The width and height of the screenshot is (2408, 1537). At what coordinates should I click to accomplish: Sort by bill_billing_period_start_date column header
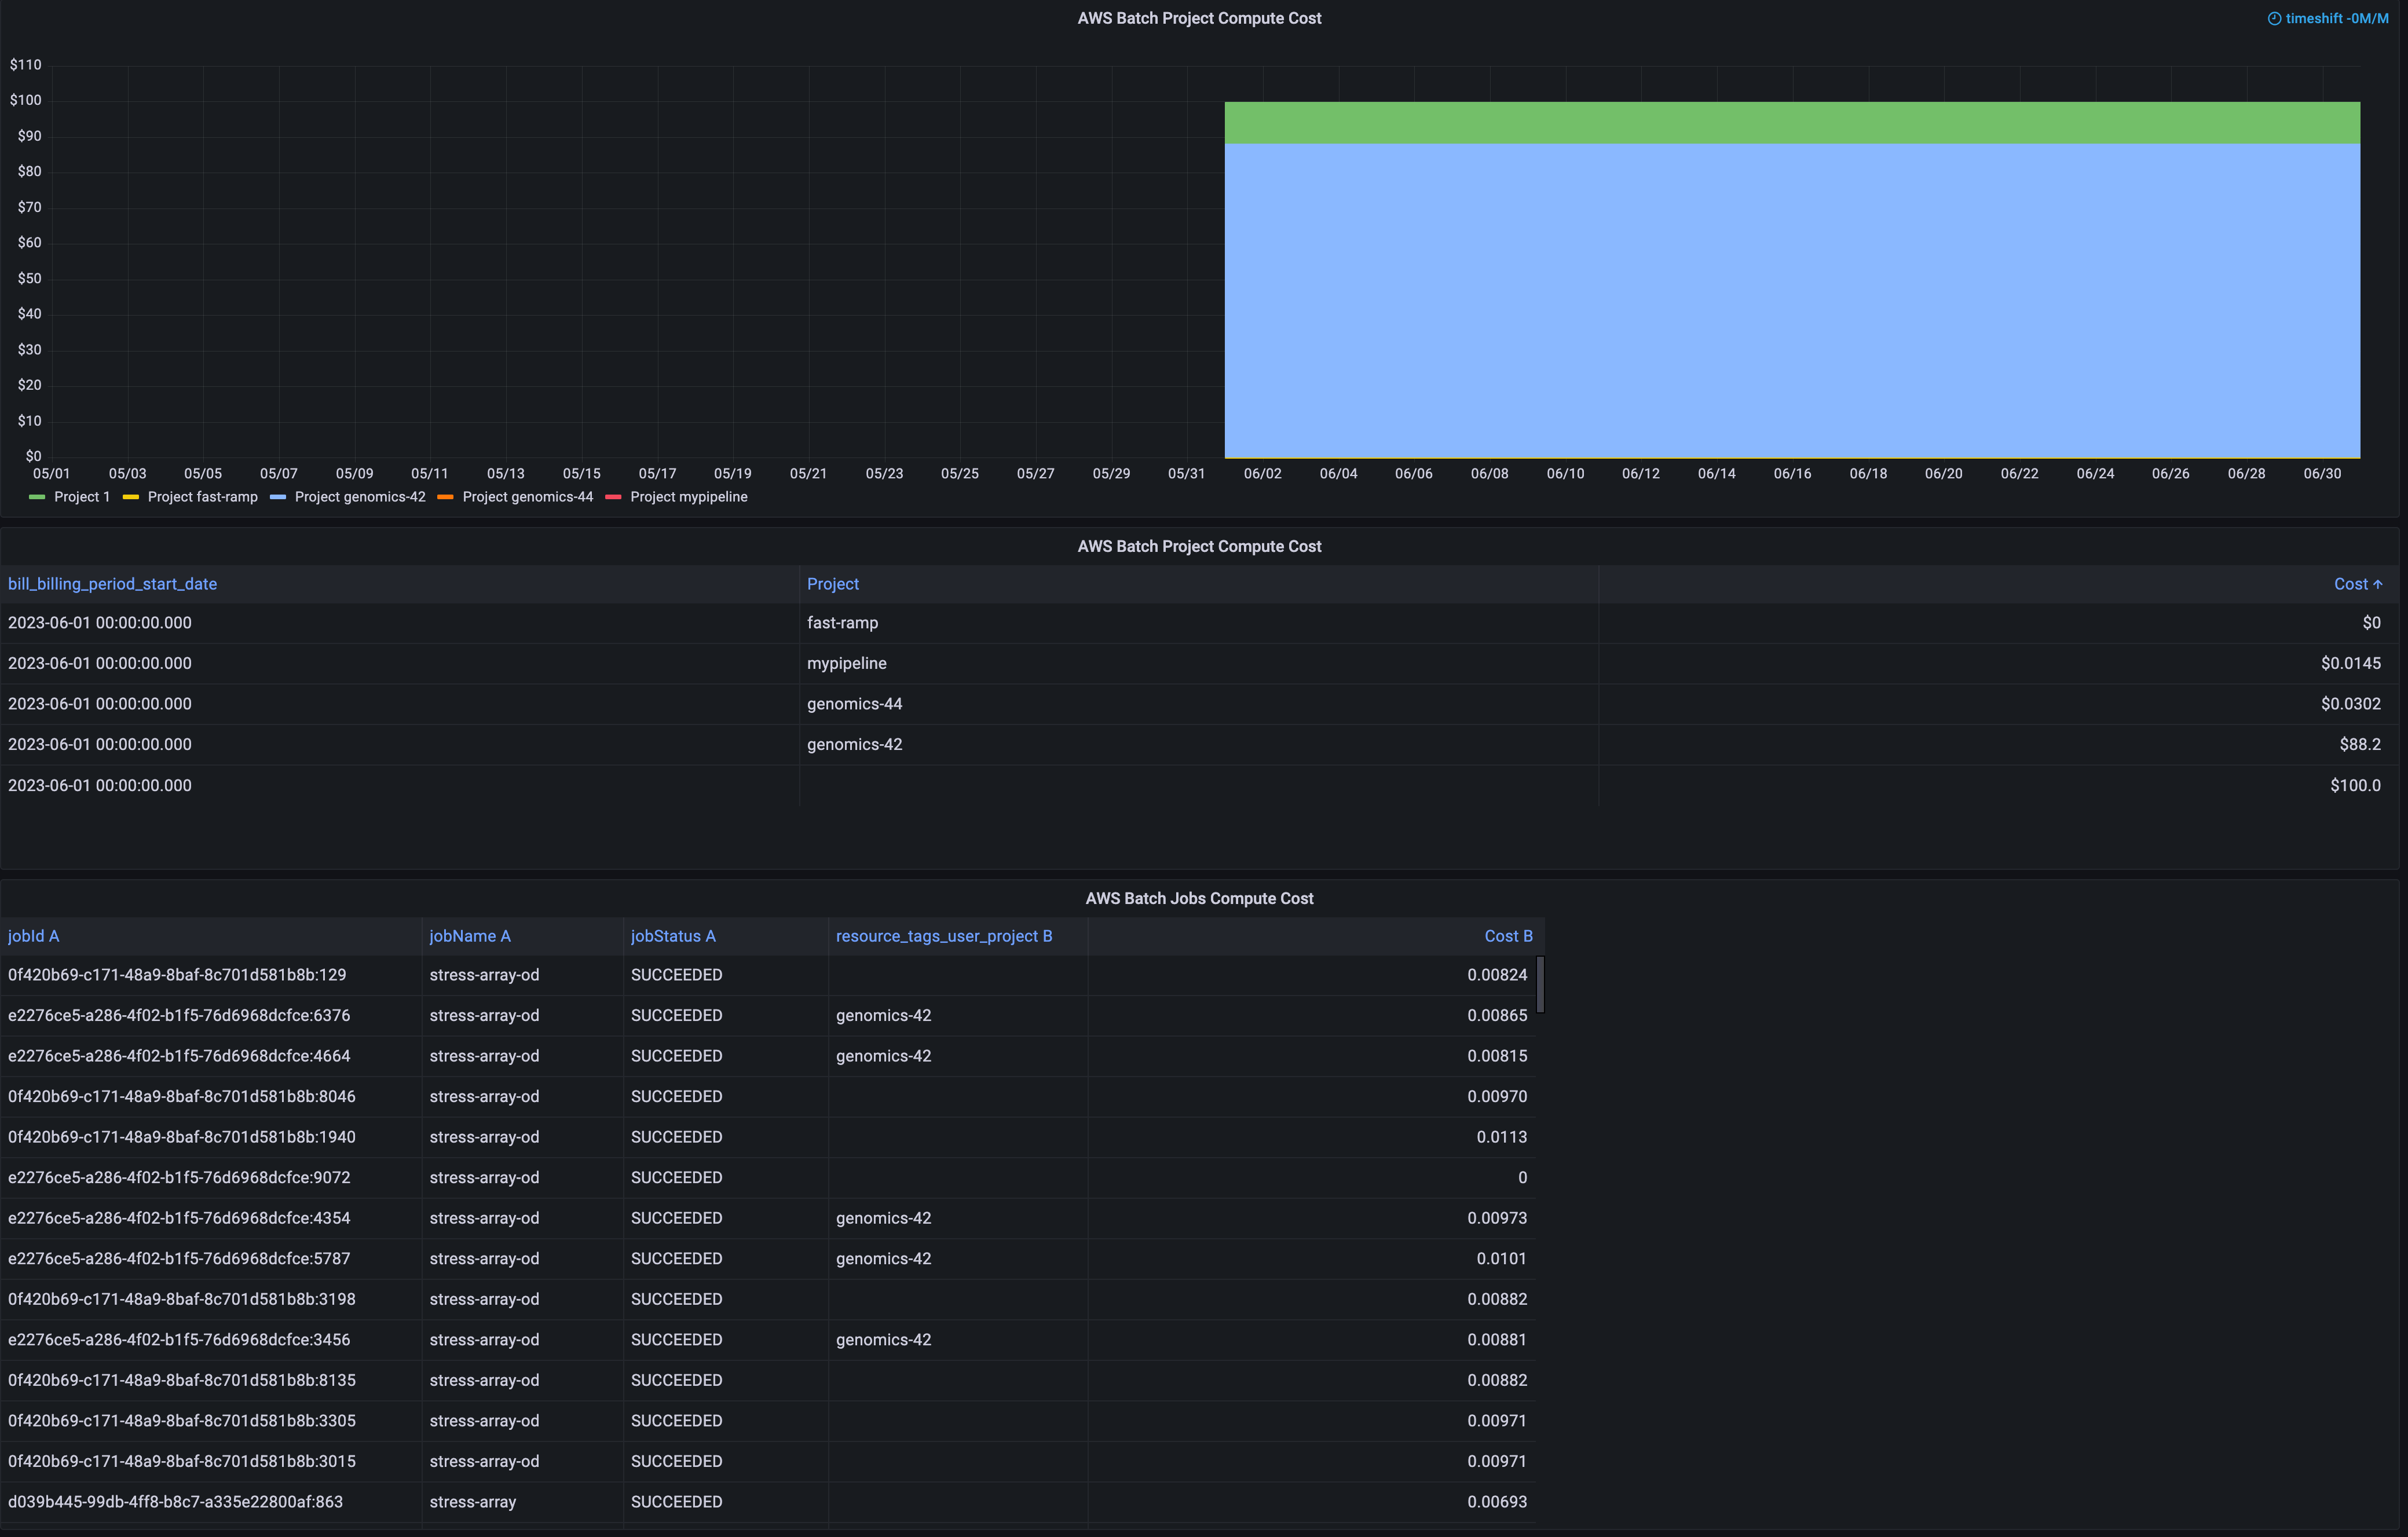(112, 584)
